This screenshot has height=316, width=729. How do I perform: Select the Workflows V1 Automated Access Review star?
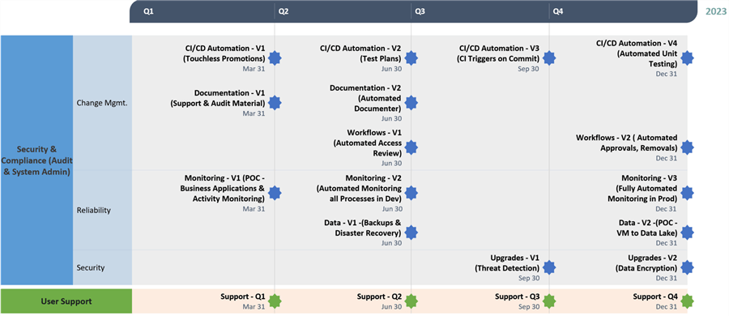411,147
